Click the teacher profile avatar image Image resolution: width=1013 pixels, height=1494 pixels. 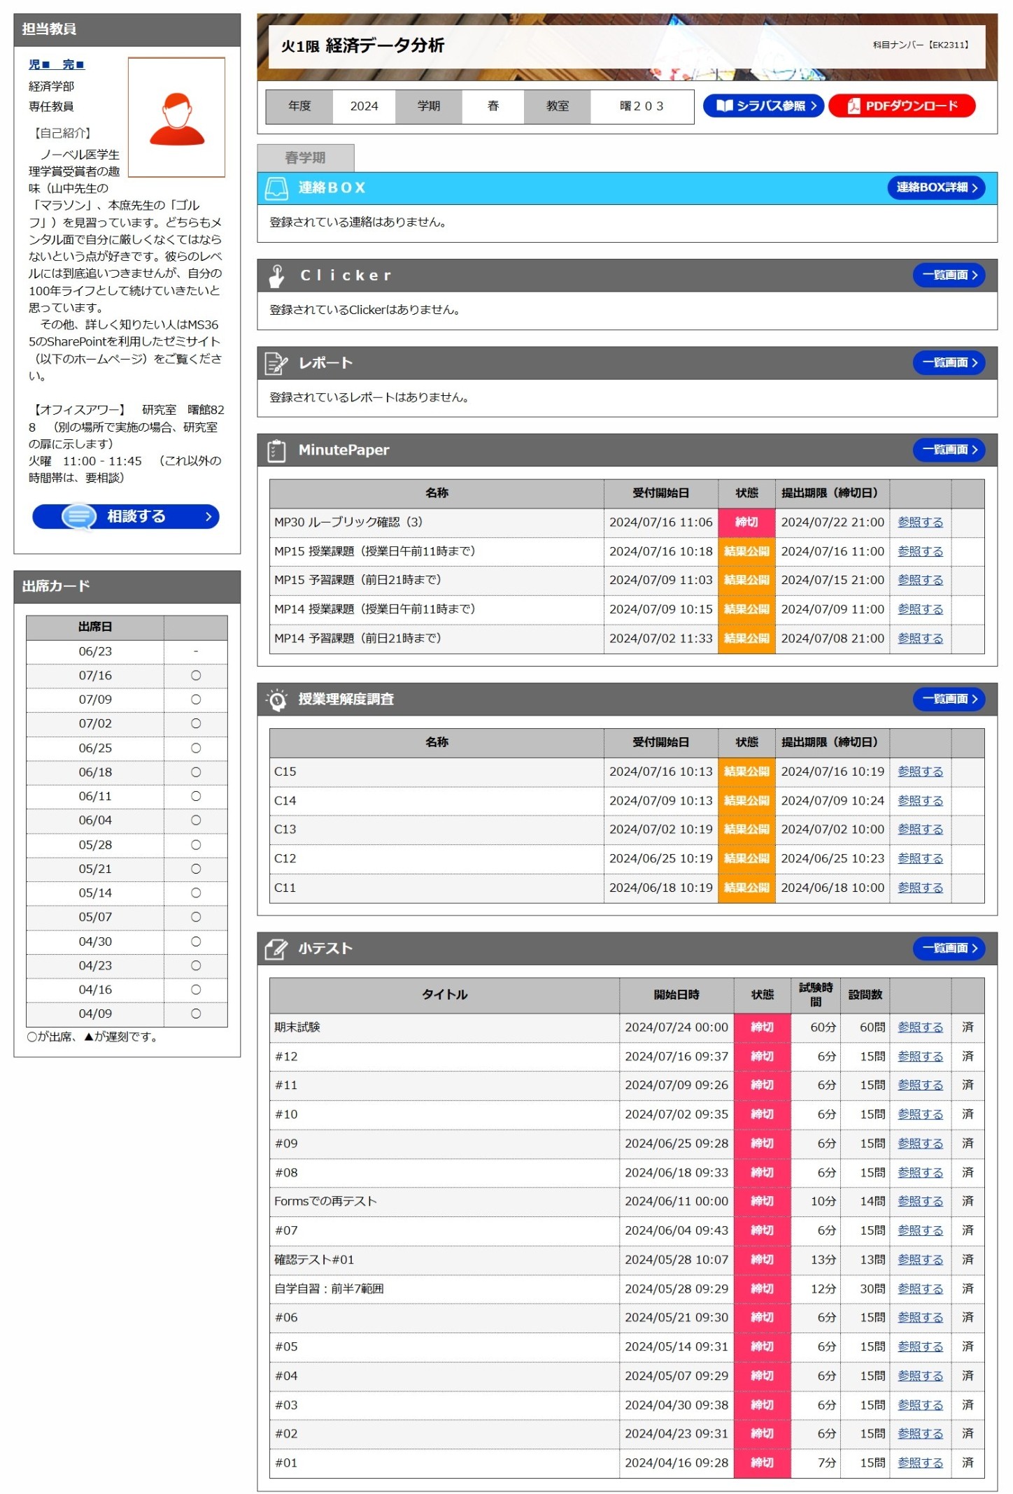point(176,118)
